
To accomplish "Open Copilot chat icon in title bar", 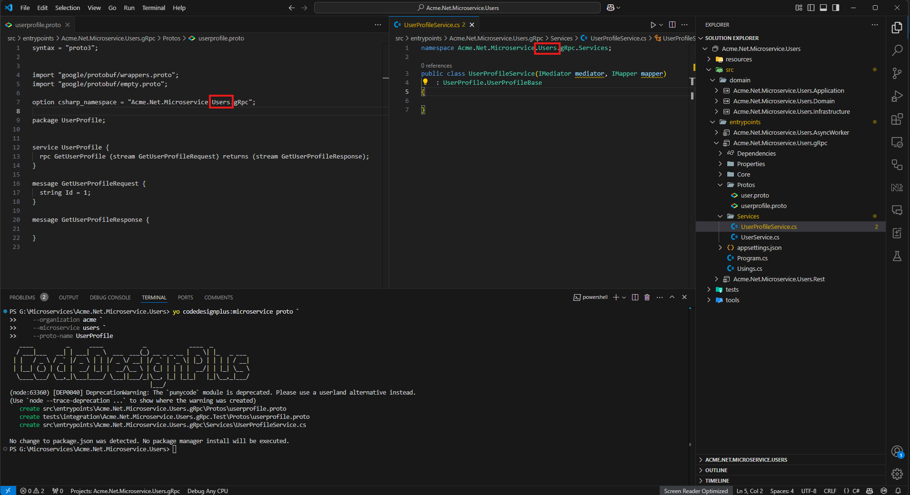I will click(611, 8).
